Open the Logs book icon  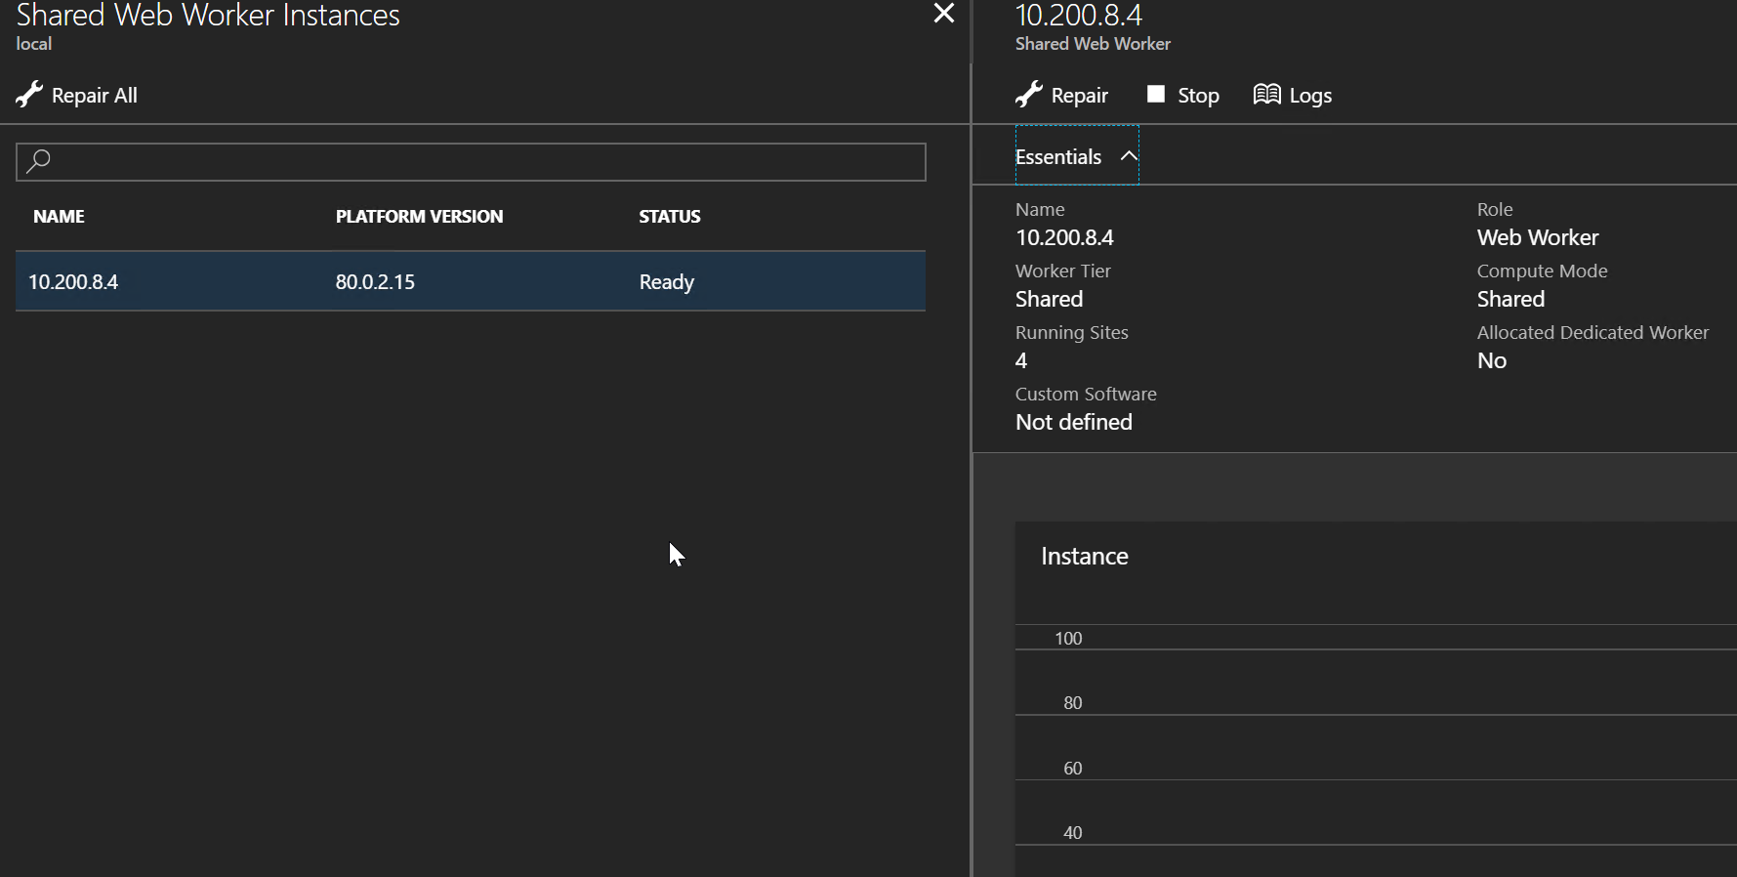[x=1267, y=94]
